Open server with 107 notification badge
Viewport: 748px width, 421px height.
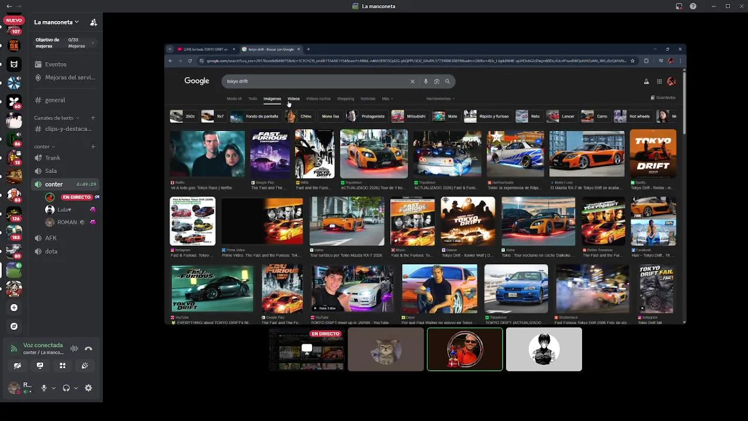click(x=14, y=29)
